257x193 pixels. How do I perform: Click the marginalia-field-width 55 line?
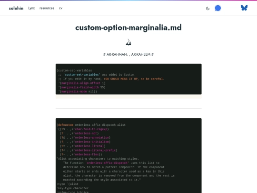(x=82, y=87)
